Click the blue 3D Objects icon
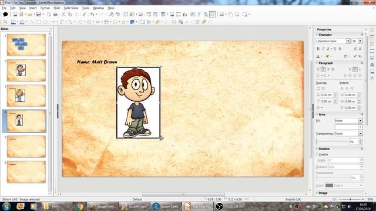The height and width of the screenshot is (211, 376). click(x=132, y=22)
